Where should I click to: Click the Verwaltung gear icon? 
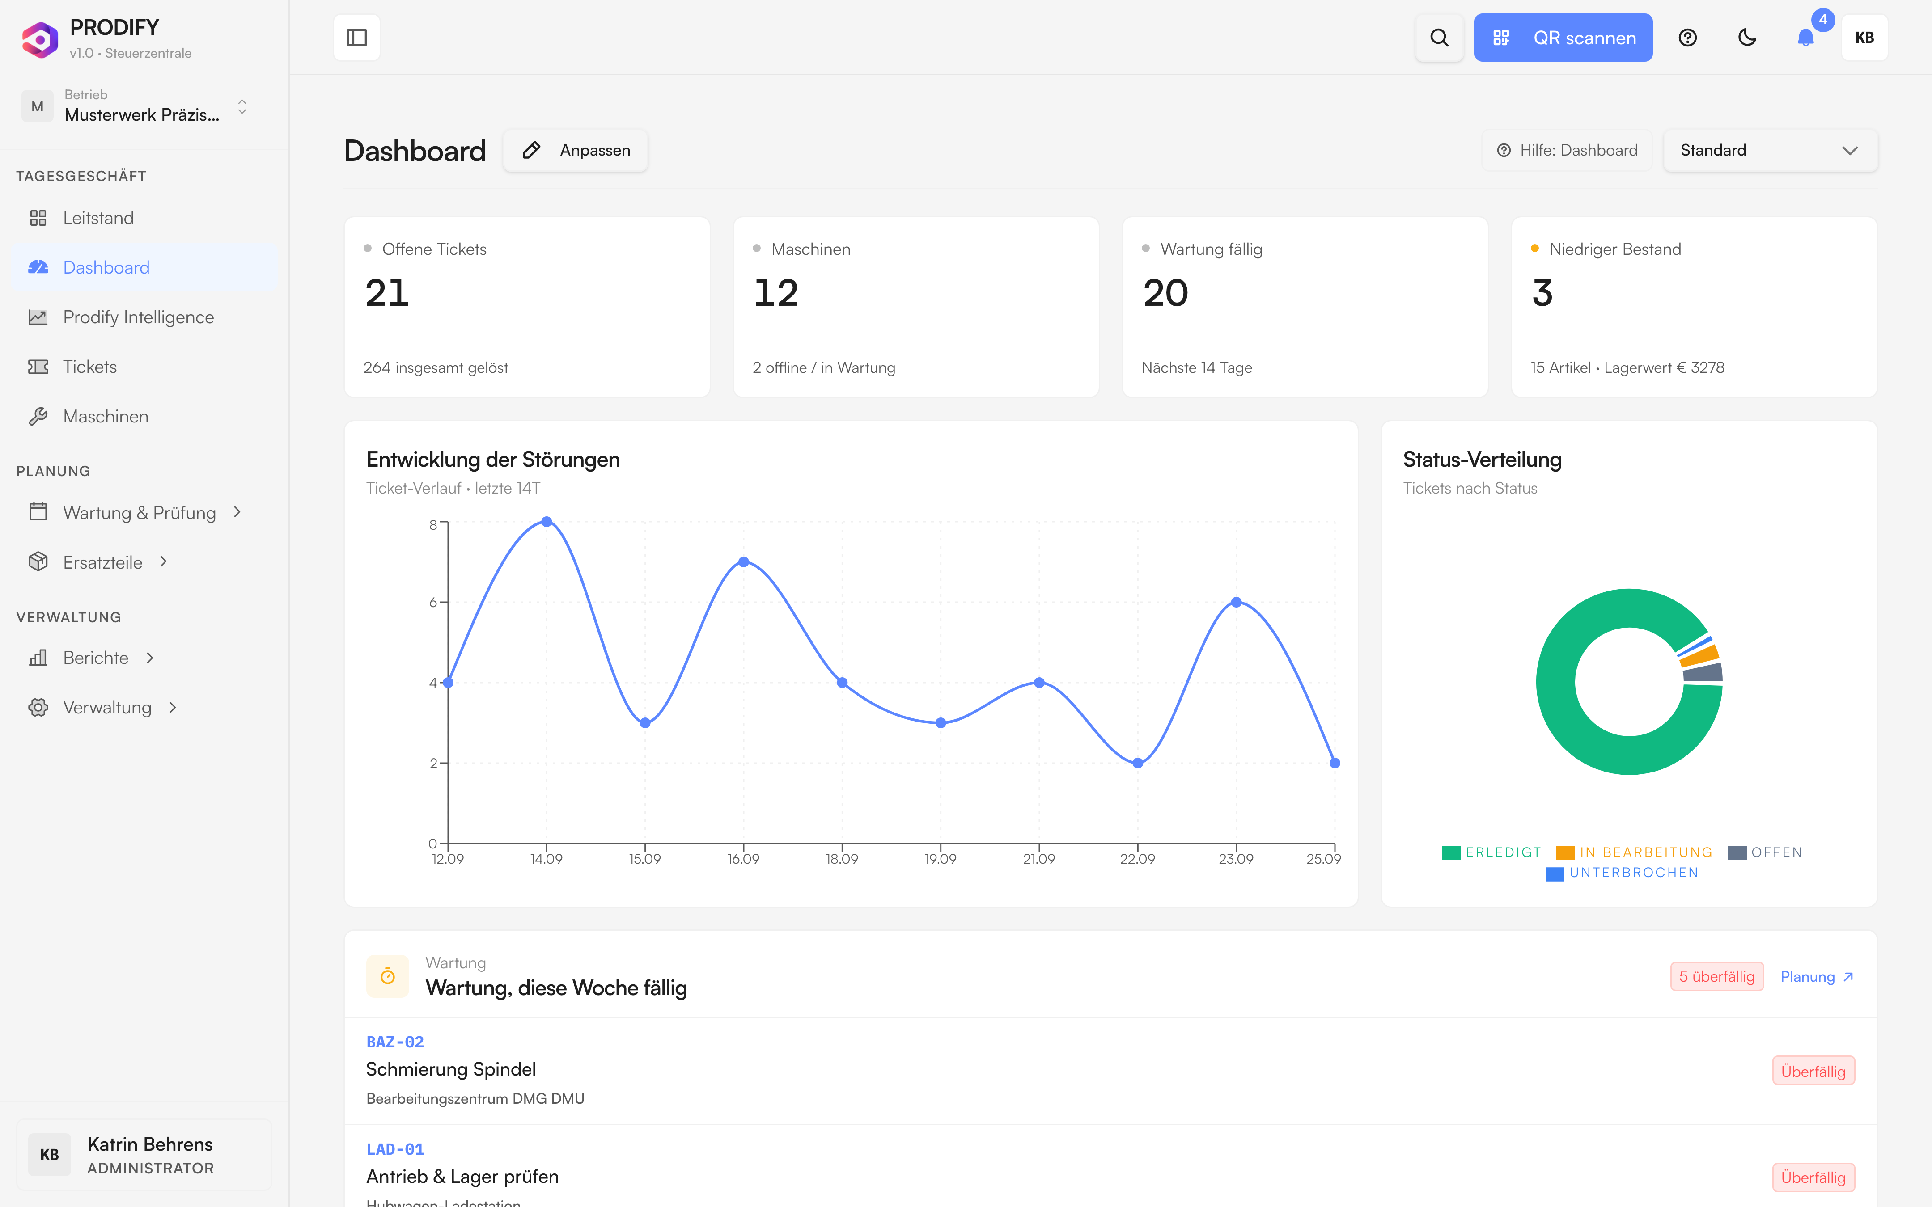[38, 707]
